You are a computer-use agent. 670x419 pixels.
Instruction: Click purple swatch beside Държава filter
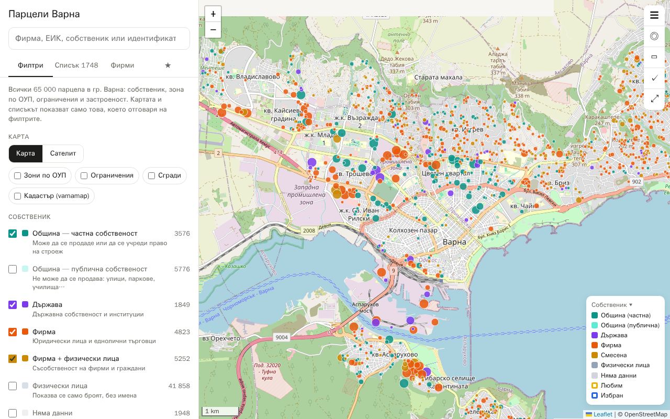pos(25,305)
